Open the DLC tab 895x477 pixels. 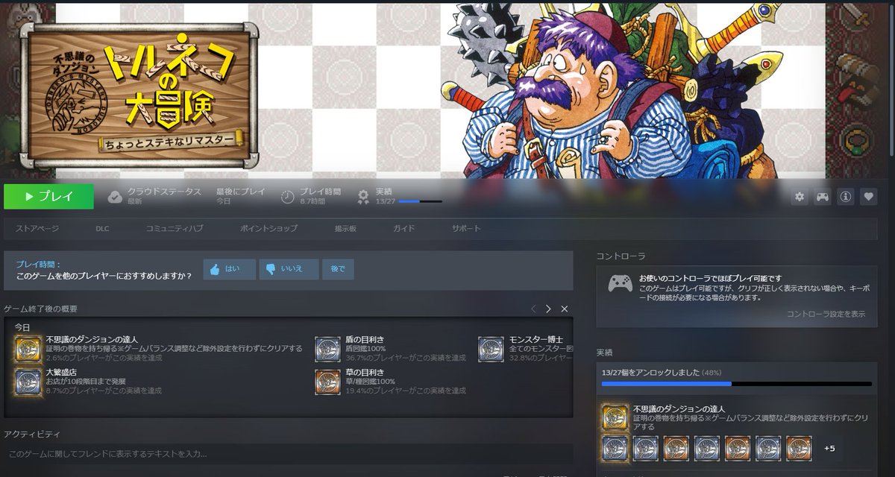coord(102,228)
